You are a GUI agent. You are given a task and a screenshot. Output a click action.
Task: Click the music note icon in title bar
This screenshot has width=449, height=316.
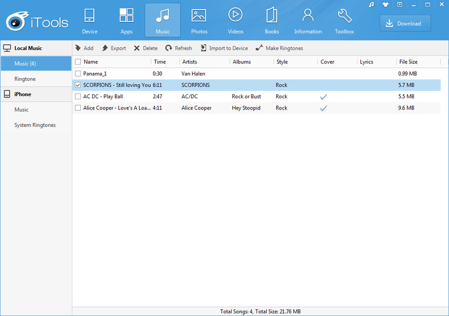(372, 4)
